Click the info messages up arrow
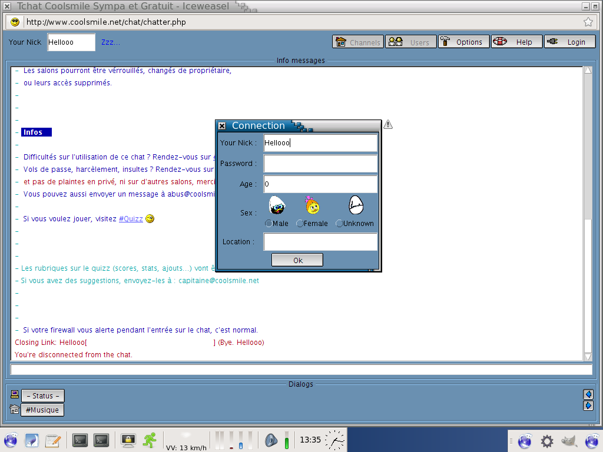Image resolution: width=603 pixels, height=452 pixels. [588, 71]
